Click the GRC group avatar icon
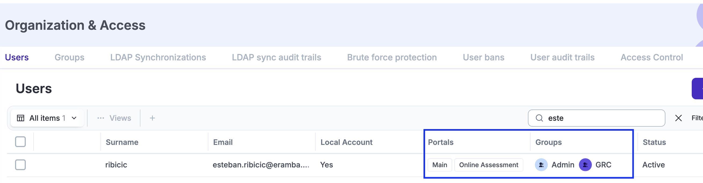Viewport: 703px width, 183px height. [x=585, y=165]
